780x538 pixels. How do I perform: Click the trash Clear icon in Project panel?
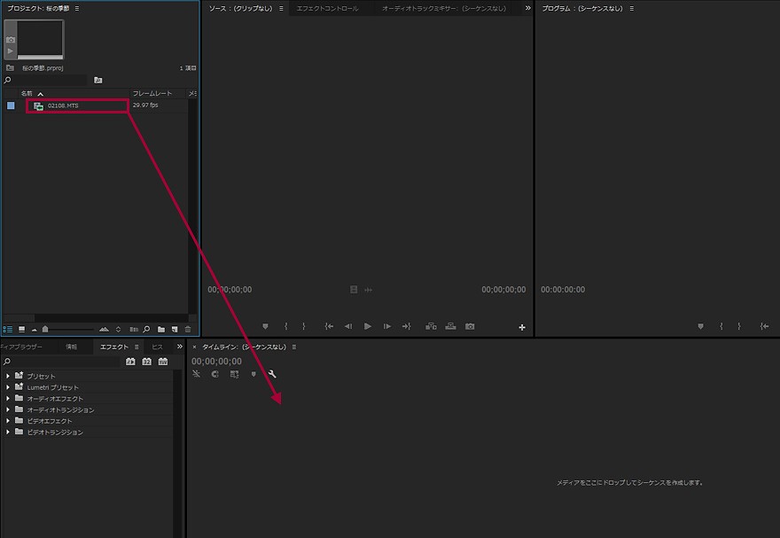[x=188, y=329]
